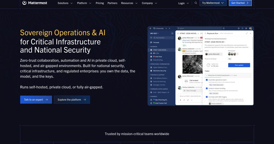Toggle the Correlate with SAR imagery checkbox
The height and width of the screenshot is (144, 274).
click(207, 97)
